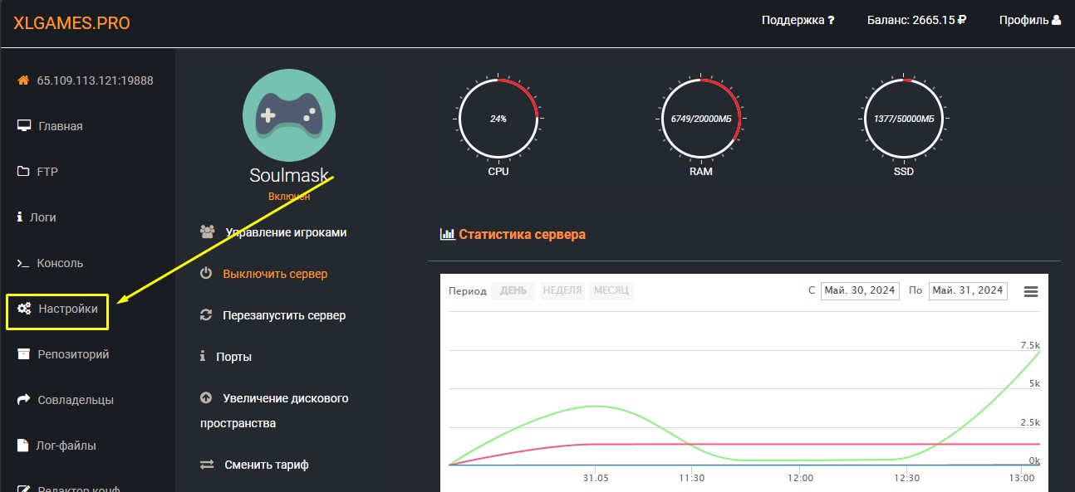The width and height of the screenshot is (1075, 492).
Task: Open Управление игроками link
Action: (285, 232)
